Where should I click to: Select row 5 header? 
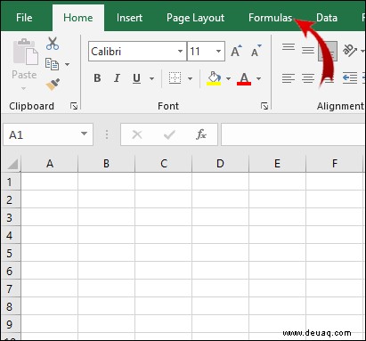10,253
